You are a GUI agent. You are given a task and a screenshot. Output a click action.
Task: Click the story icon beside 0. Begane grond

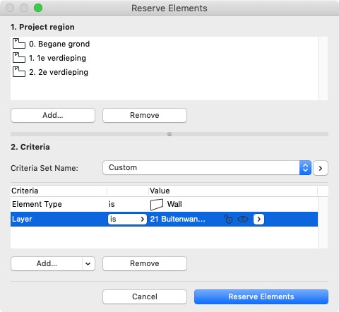point(19,44)
